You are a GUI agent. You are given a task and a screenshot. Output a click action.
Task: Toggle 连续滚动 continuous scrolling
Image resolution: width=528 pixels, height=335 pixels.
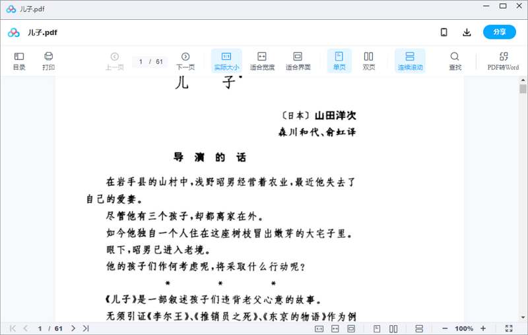point(410,61)
